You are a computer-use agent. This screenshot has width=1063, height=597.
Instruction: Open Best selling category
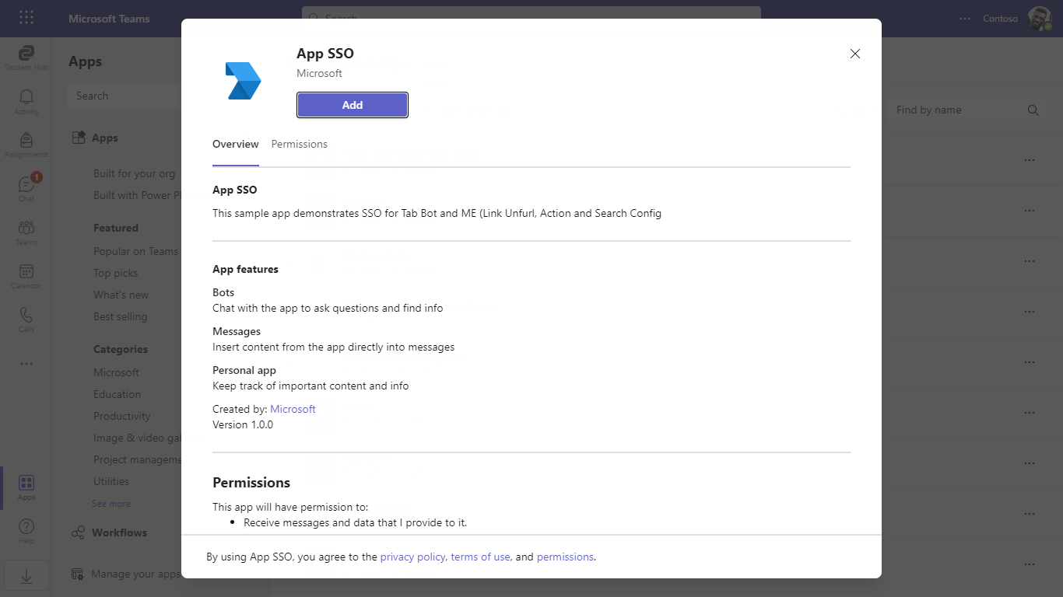(x=121, y=316)
